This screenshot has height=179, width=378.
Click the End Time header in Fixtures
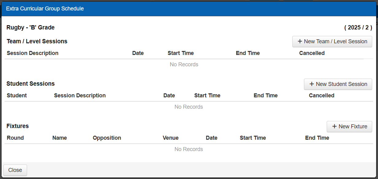click(x=317, y=138)
